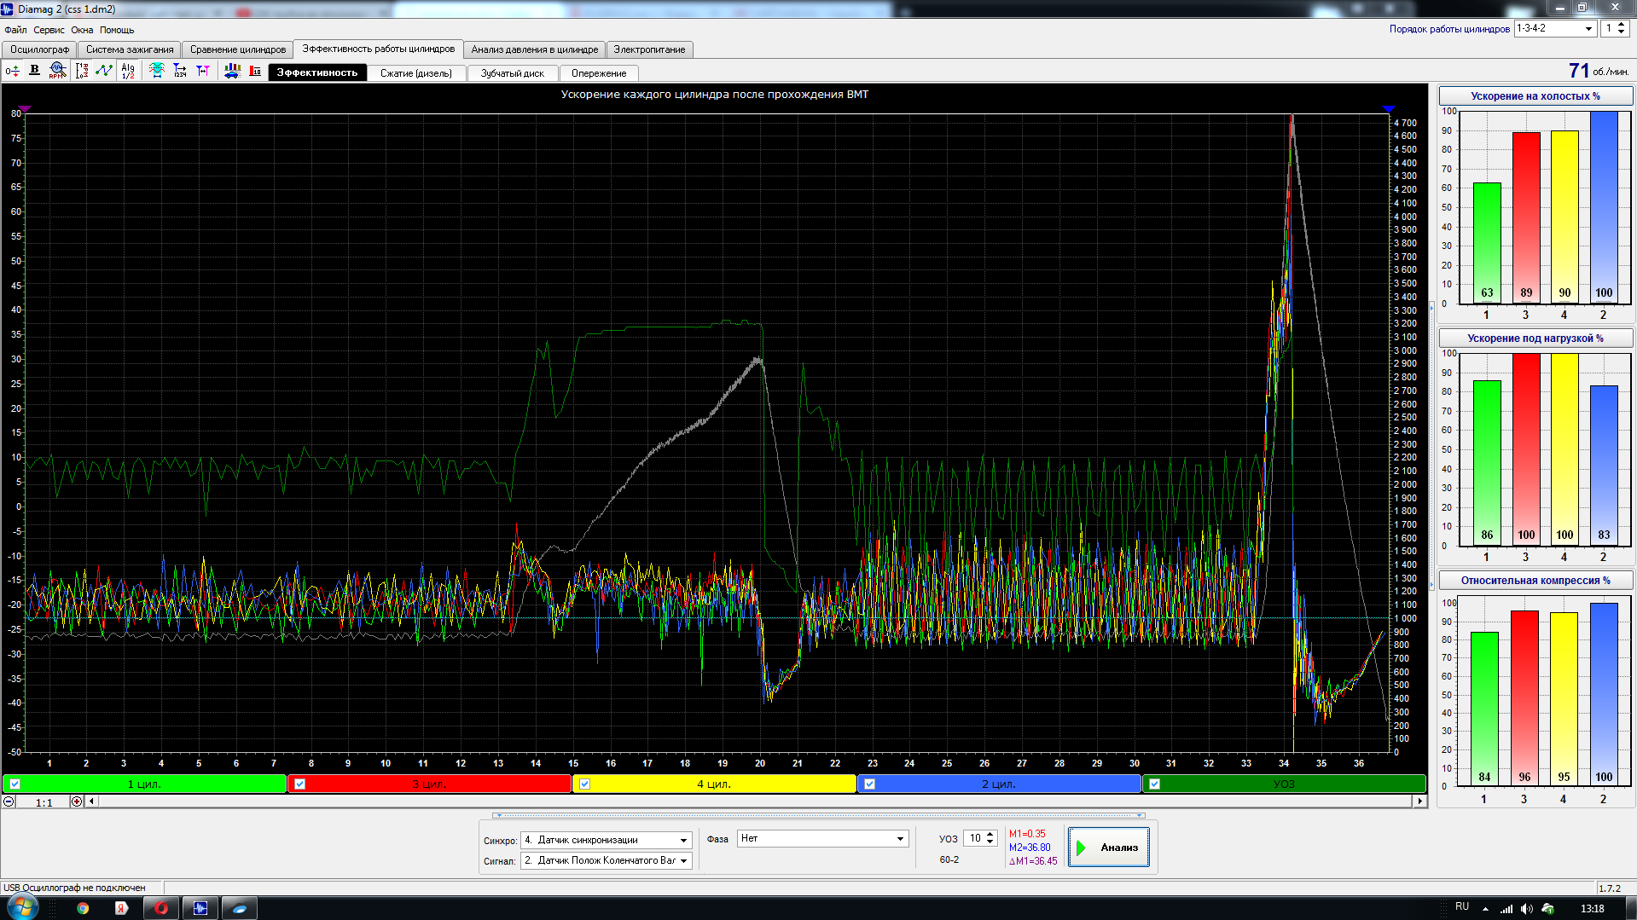Select the Опережение sub-tab
1637x920 pixels.
(x=599, y=73)
